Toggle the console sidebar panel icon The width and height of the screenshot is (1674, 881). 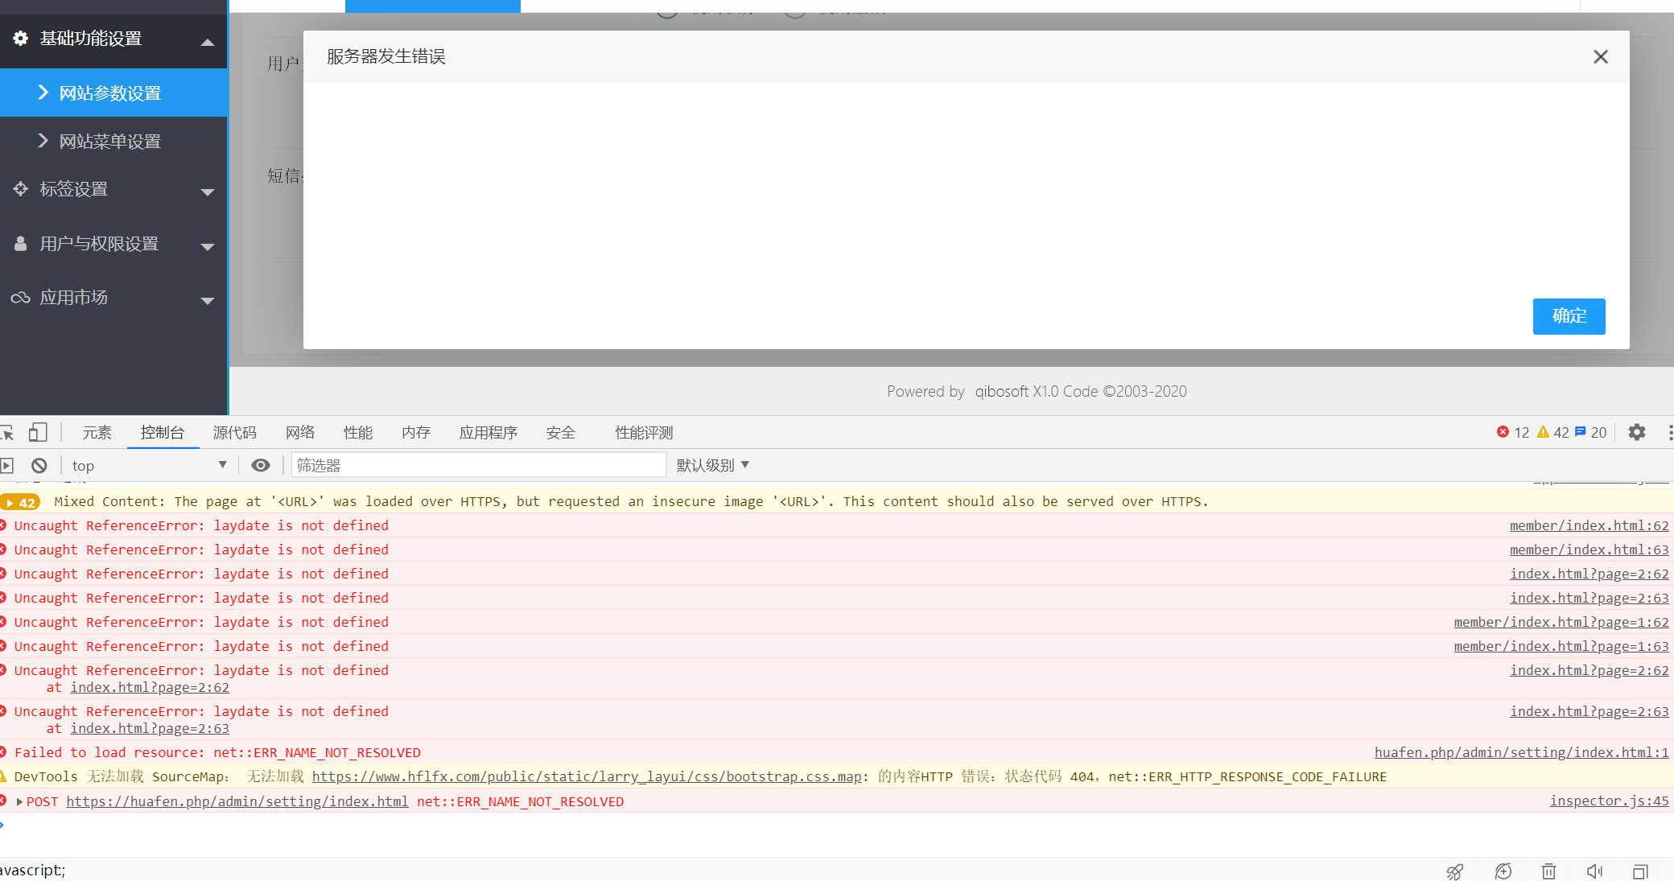[x=7, y=466]
